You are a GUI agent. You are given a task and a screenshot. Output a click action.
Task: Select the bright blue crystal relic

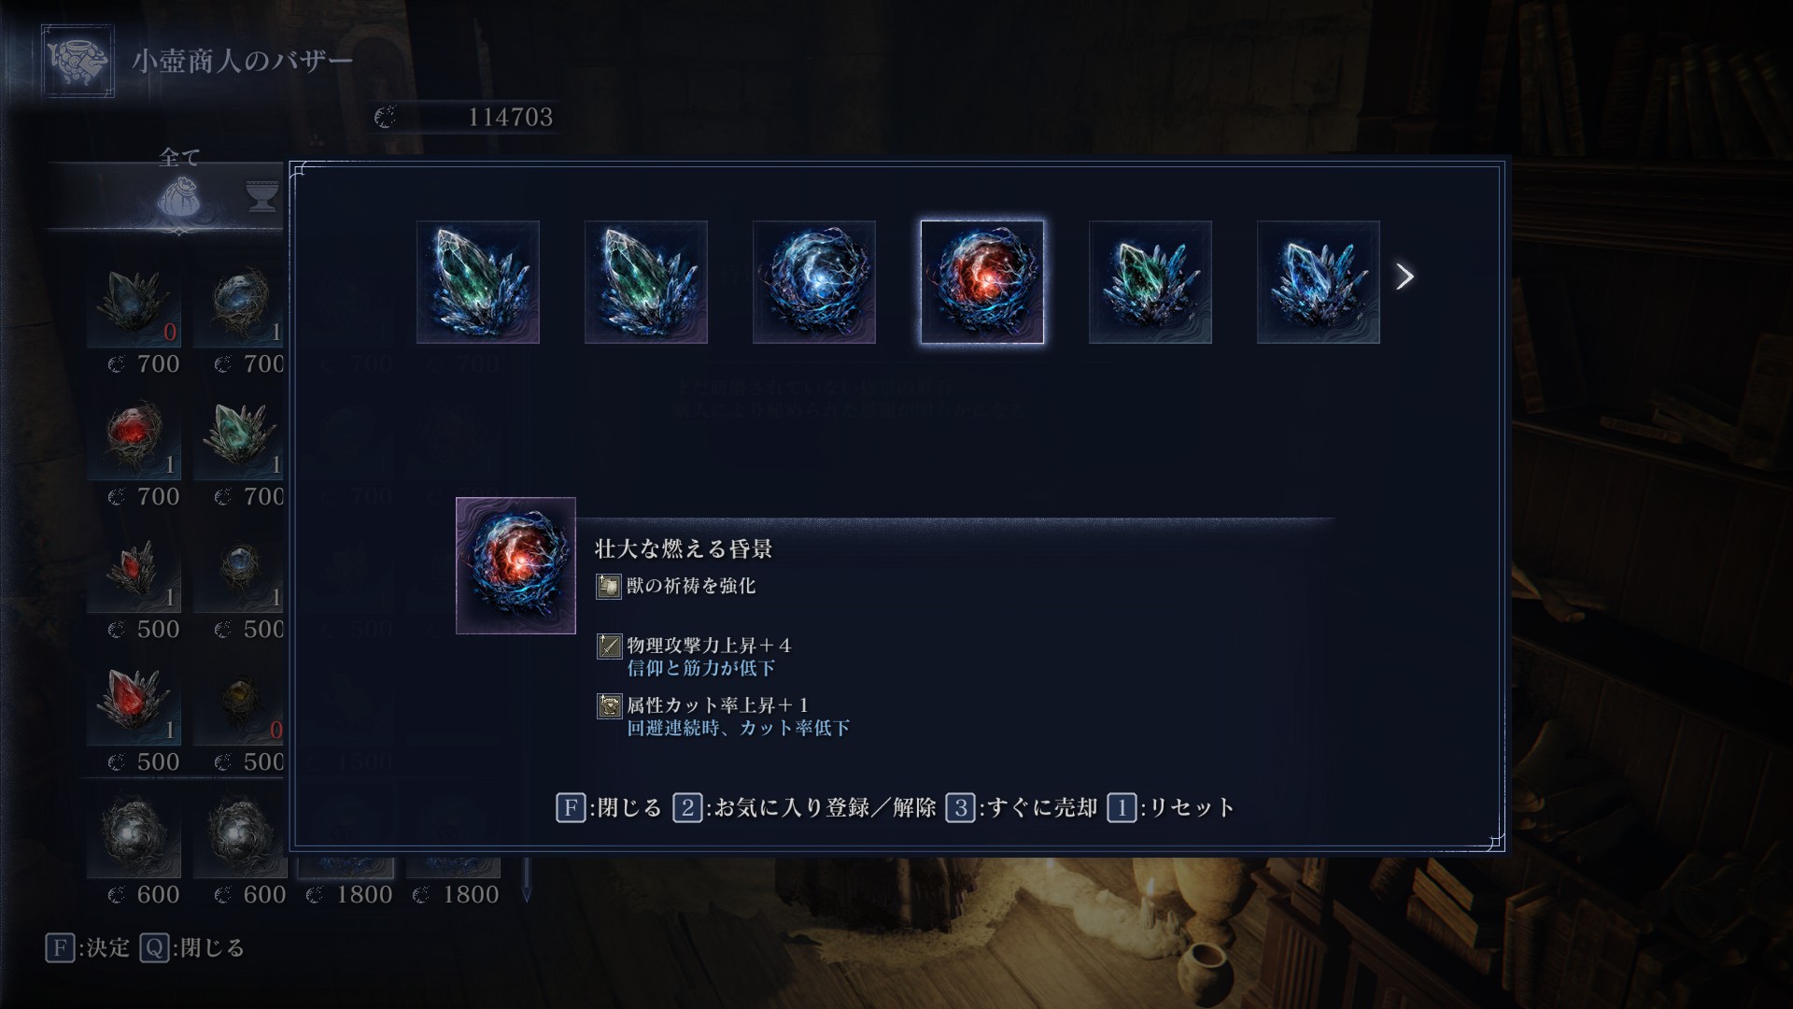(x=1319, y=282)
